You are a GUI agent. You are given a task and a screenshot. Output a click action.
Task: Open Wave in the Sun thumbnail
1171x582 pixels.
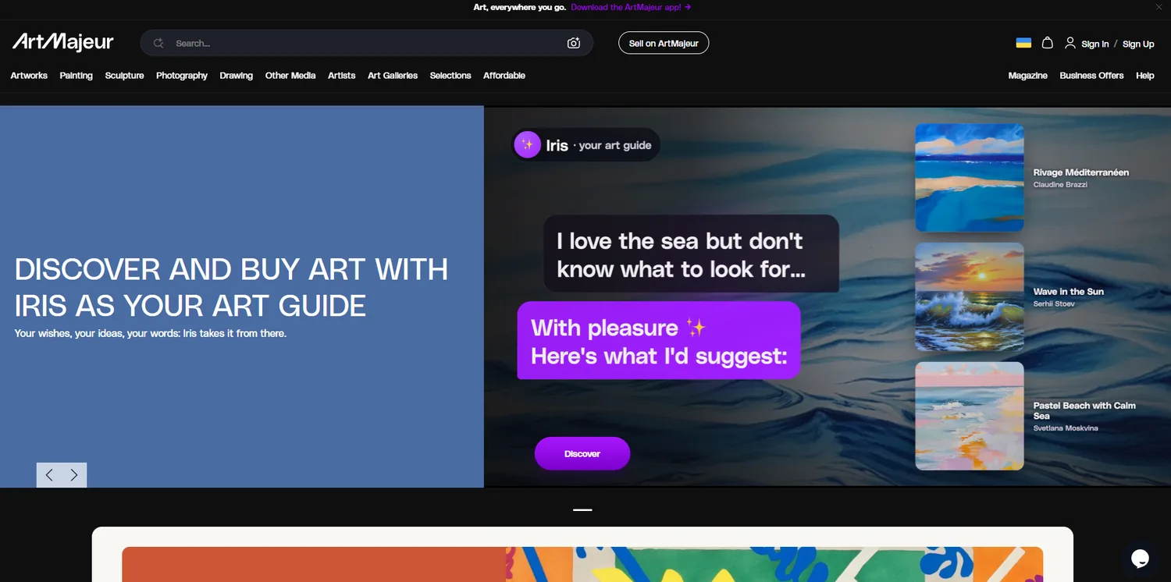[x=969, y=296]
